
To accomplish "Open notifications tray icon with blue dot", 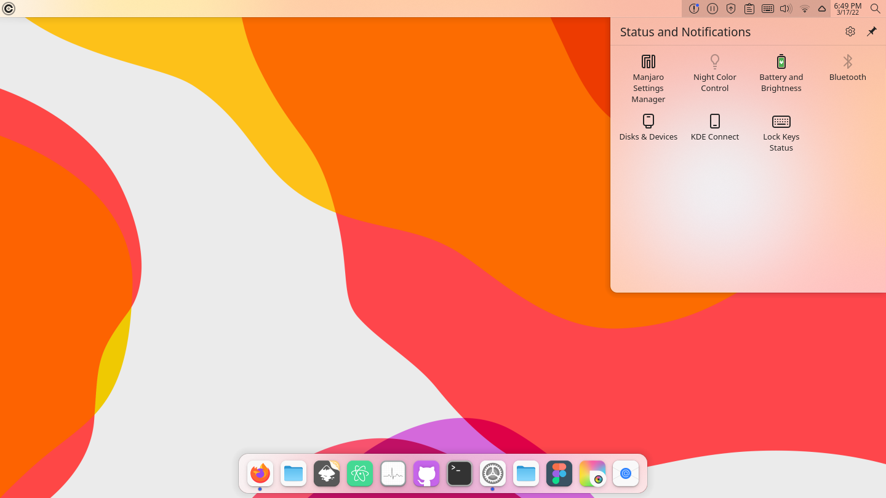I will [x=694, y=9].
